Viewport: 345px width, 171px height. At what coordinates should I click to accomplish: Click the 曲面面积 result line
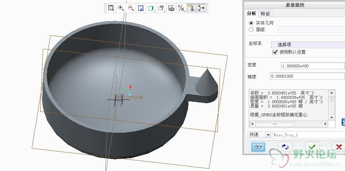(286, 97)
